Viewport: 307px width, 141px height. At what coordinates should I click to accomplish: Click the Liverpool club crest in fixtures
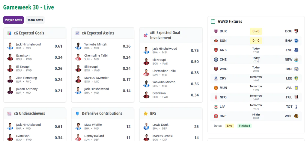tap(216, 107)
